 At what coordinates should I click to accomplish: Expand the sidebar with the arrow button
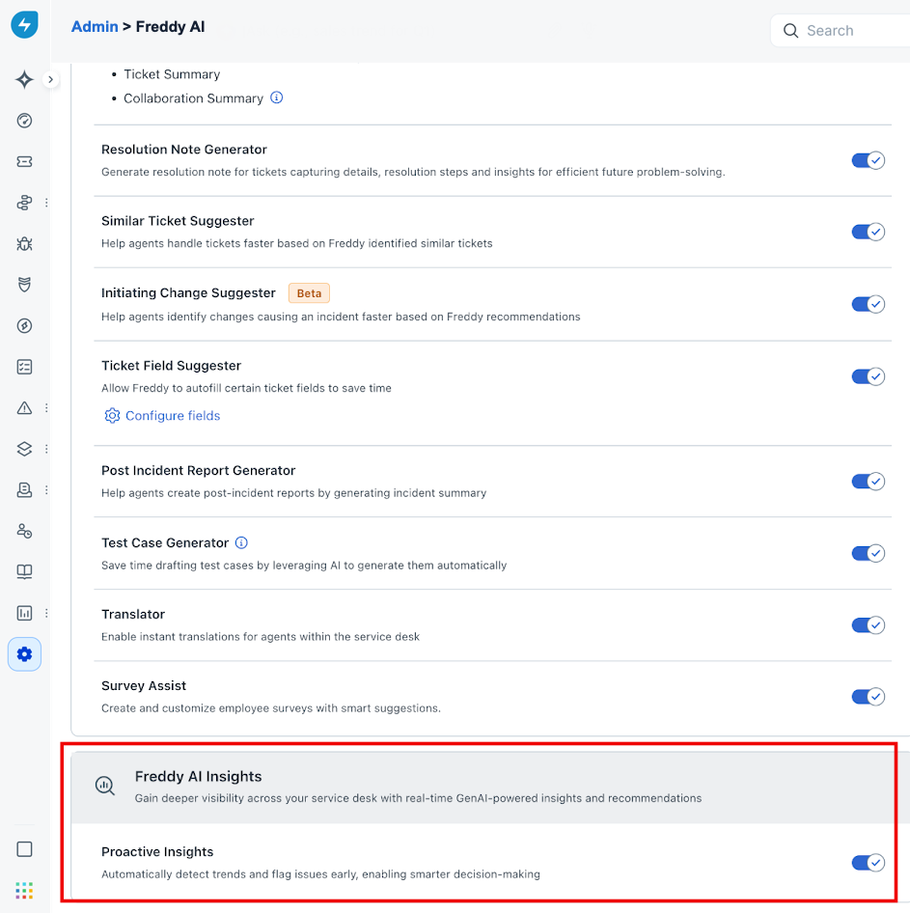point(50,80)
